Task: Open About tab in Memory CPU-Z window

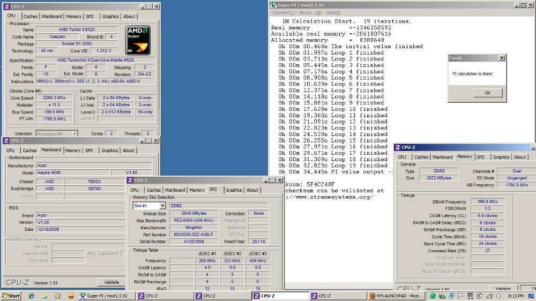Action: 519,157
